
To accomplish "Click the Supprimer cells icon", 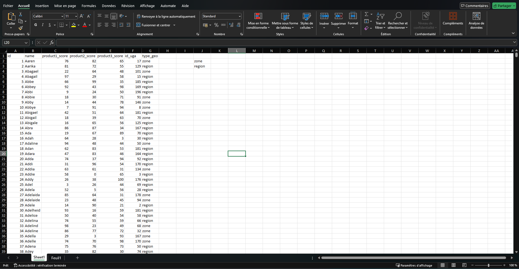I will click(338, 16).
